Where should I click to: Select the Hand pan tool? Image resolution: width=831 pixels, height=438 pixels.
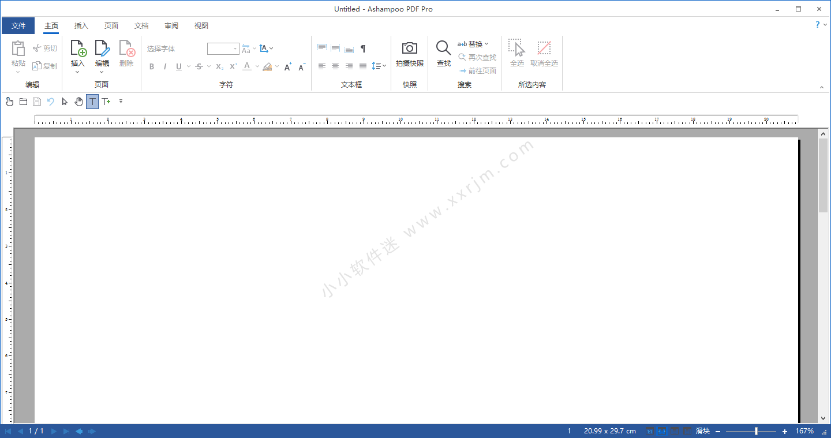(x=78, y=102)
